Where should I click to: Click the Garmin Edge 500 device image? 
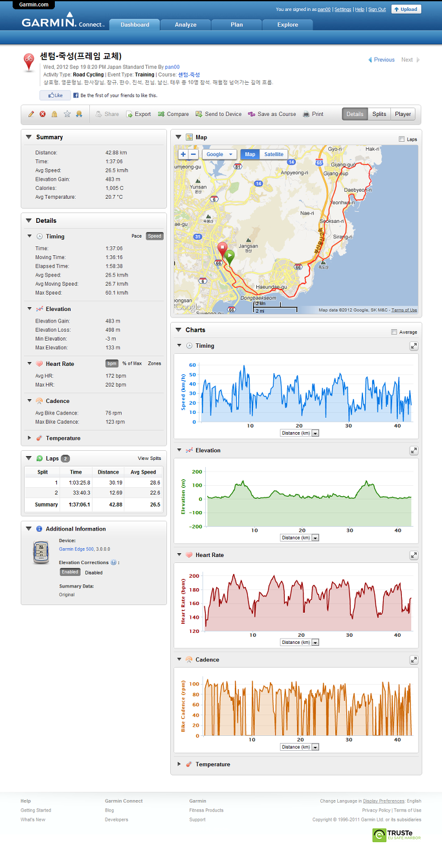tap(40, 553)
